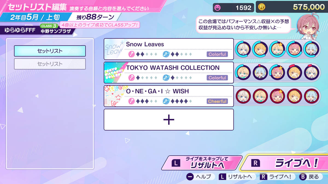Click the Colorful tag on Snow Leaves
The image size is (328, 184).
[x=217, y=54]
